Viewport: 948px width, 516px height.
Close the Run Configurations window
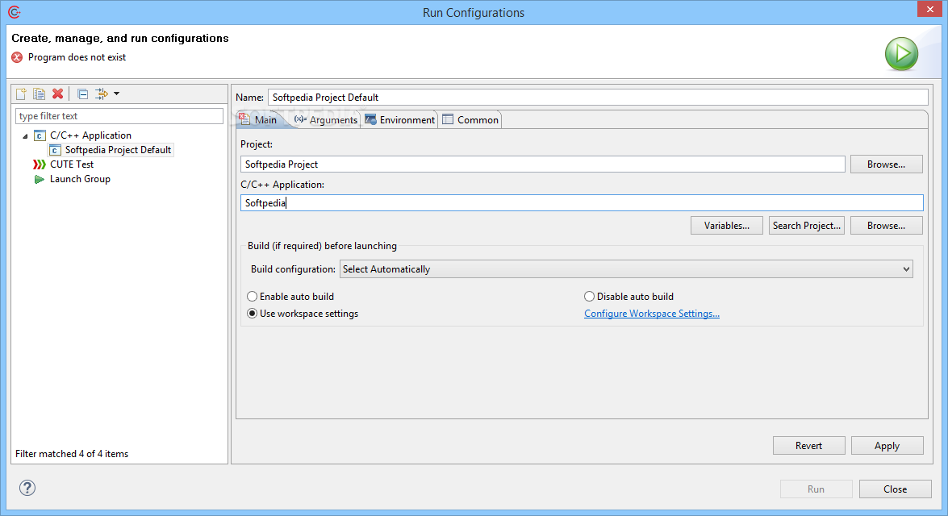pyautogui.click(x=930, y=9)
